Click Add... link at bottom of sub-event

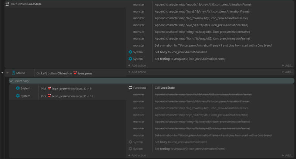click(x=287, y=155)
